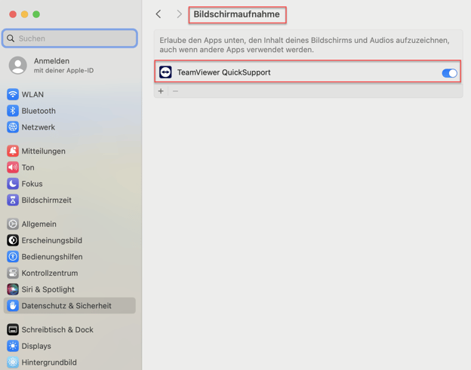The height and width of the screenshot is (370, 471).
Task: Click the Fokus moon icon
Action: click(x=13, y=184)
